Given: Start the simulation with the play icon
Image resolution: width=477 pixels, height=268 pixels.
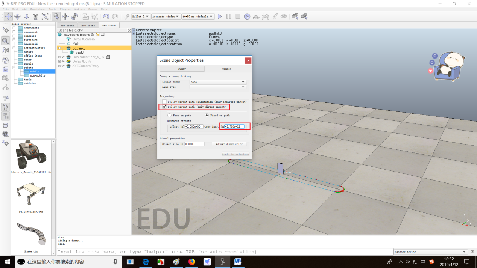Looking at the screenshot, I should click(220, 17).
